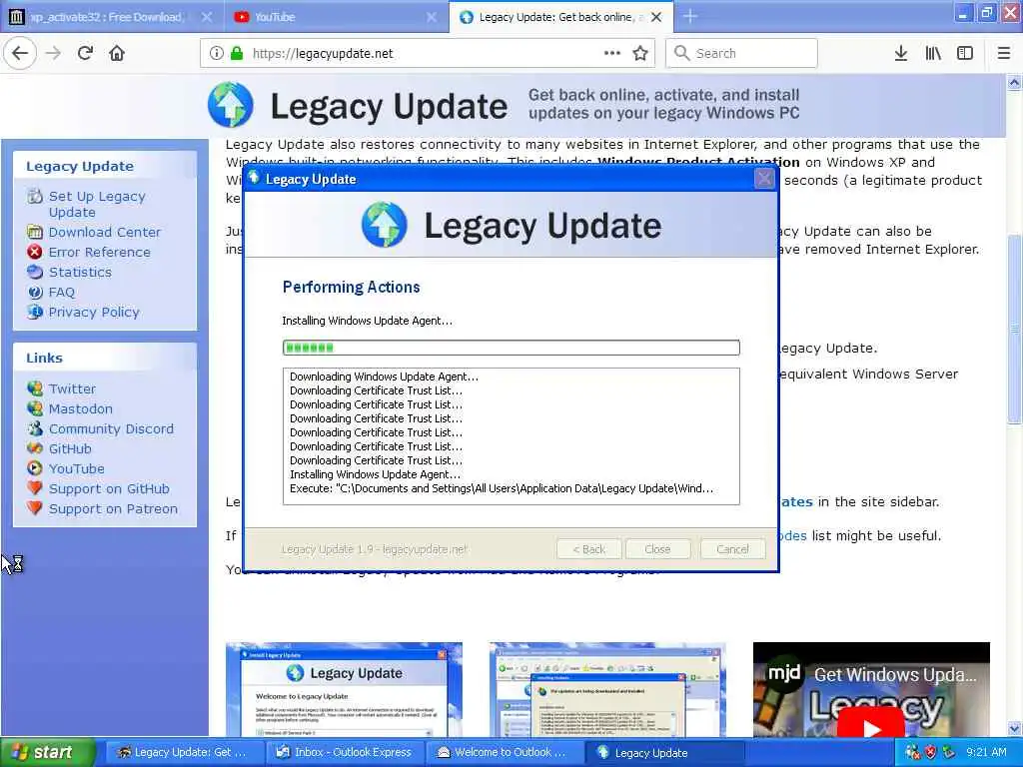The height and width of the screenshot is (767, 1023).
Task: Show site information icon in address bar
Action: click(216, 54)
